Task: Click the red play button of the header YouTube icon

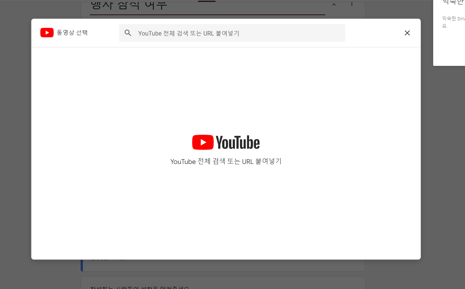Action: (47, 33)
